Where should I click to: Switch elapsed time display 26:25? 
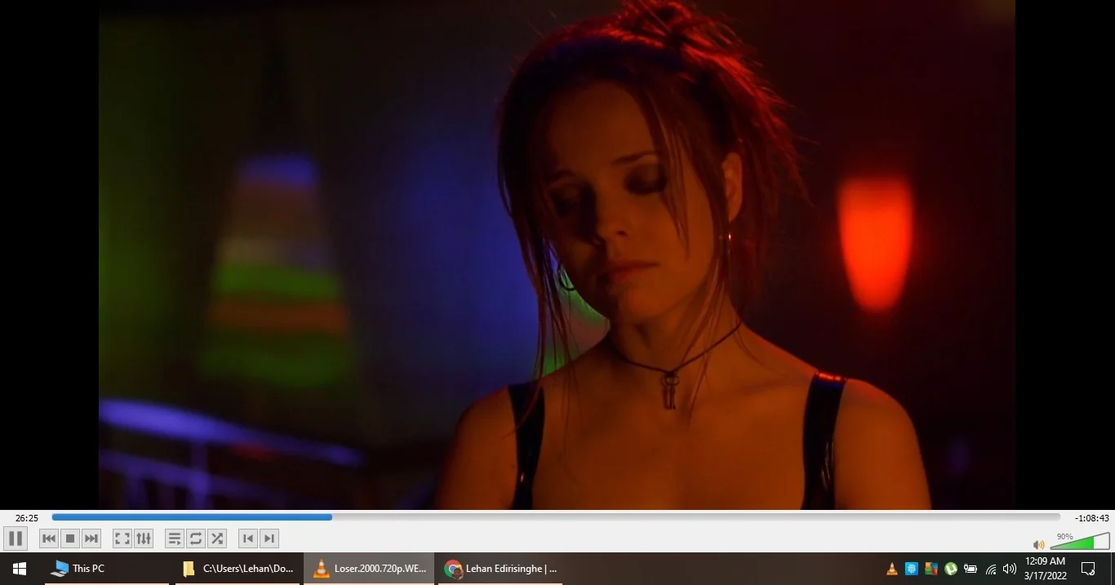(27, 518)
